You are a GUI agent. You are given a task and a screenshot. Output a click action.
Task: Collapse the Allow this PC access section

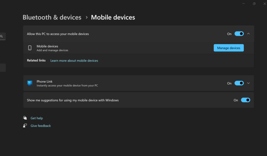pos(248,34)
